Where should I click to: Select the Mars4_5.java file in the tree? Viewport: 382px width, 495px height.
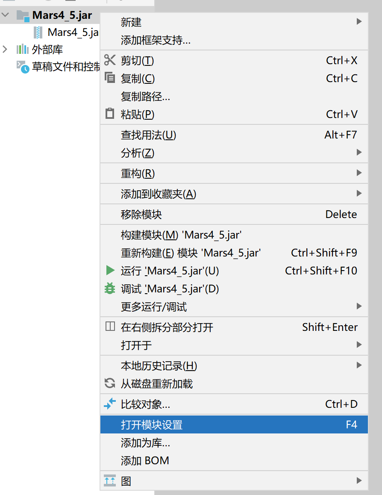(71, 32)
